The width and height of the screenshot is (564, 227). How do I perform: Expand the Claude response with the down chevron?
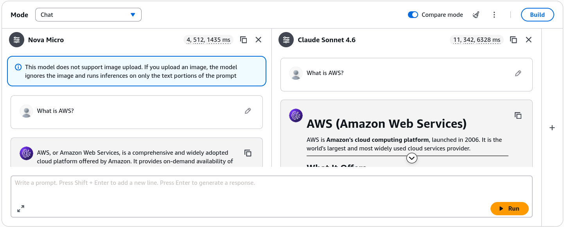[412, 158]
